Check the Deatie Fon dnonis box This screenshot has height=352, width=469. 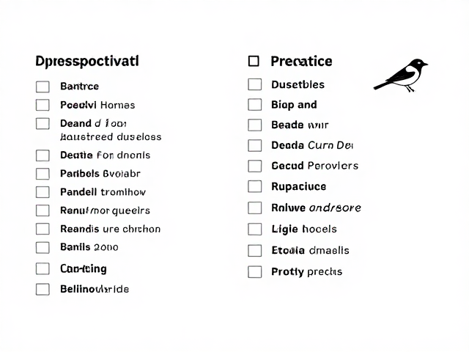[x=43, y=155]
